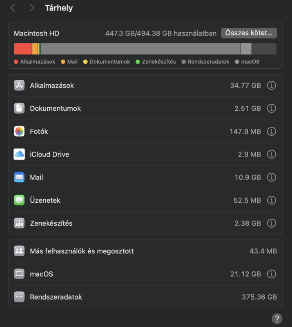This screenshot has width=292, height=327.
Task: Click the Alkalmazások row label
Action: (52, 85)
